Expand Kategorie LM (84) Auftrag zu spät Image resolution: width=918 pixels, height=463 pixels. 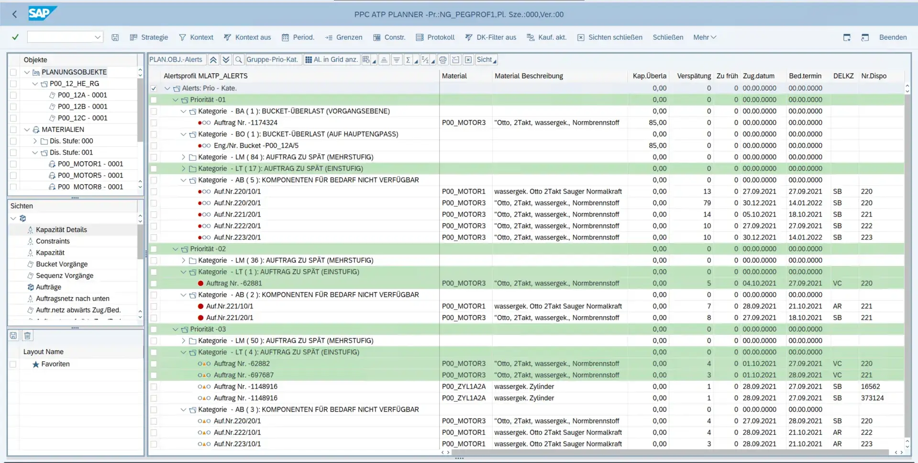[x=183, y=157]
